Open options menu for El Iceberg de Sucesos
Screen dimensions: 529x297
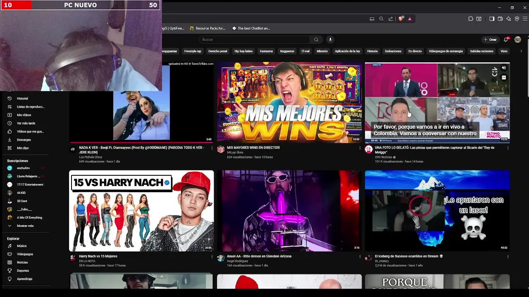tap(508, 257)
